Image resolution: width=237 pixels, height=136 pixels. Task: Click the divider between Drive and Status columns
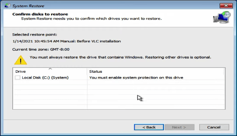[x=87, y=71]
